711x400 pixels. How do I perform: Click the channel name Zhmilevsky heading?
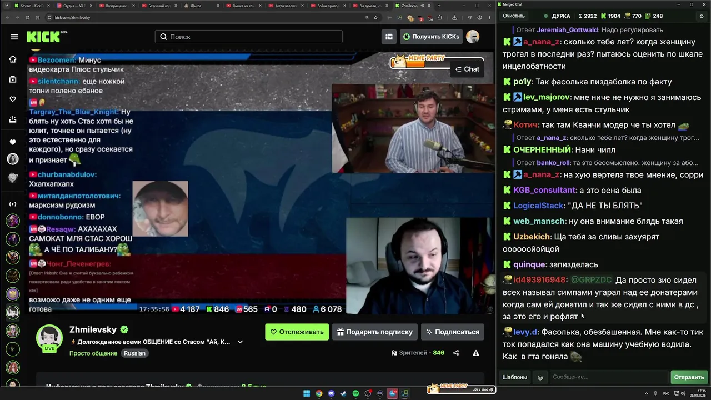(x=93, y=329)
